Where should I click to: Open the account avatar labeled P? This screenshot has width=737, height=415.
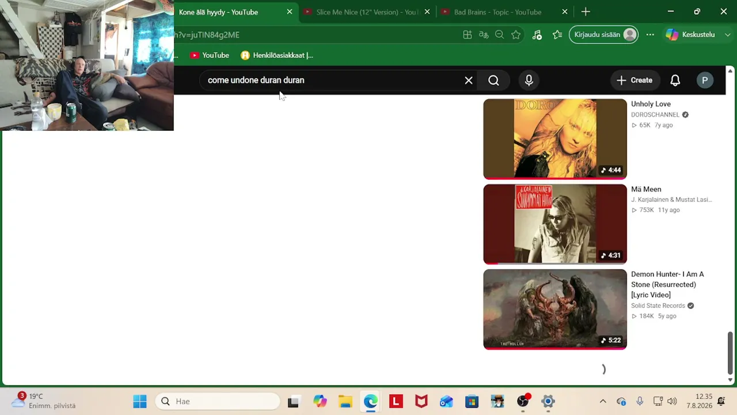(705, 81)
